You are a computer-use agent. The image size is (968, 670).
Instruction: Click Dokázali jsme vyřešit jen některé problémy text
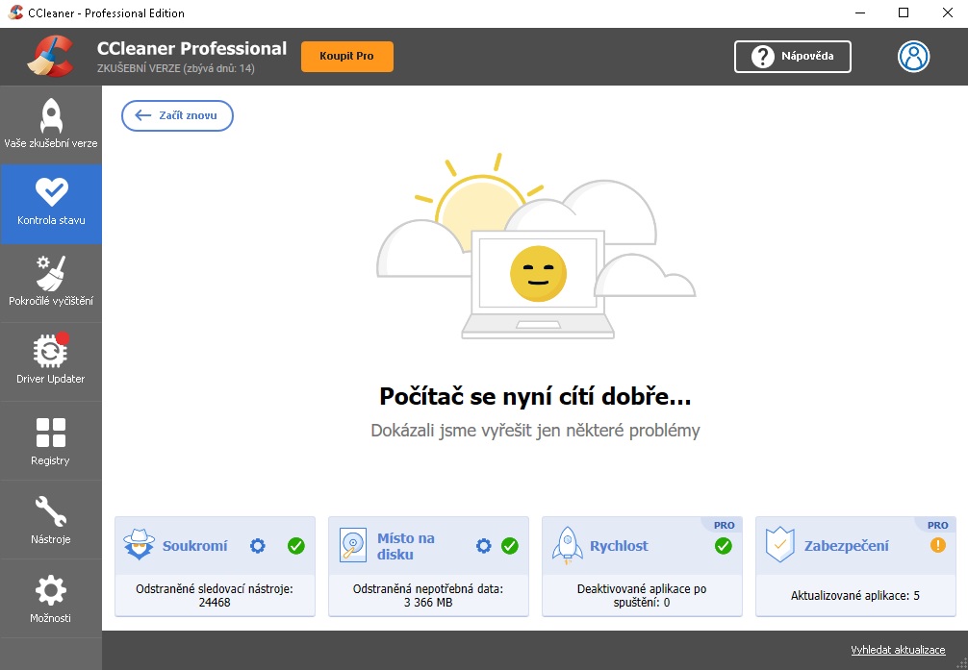tap(535, 430)
